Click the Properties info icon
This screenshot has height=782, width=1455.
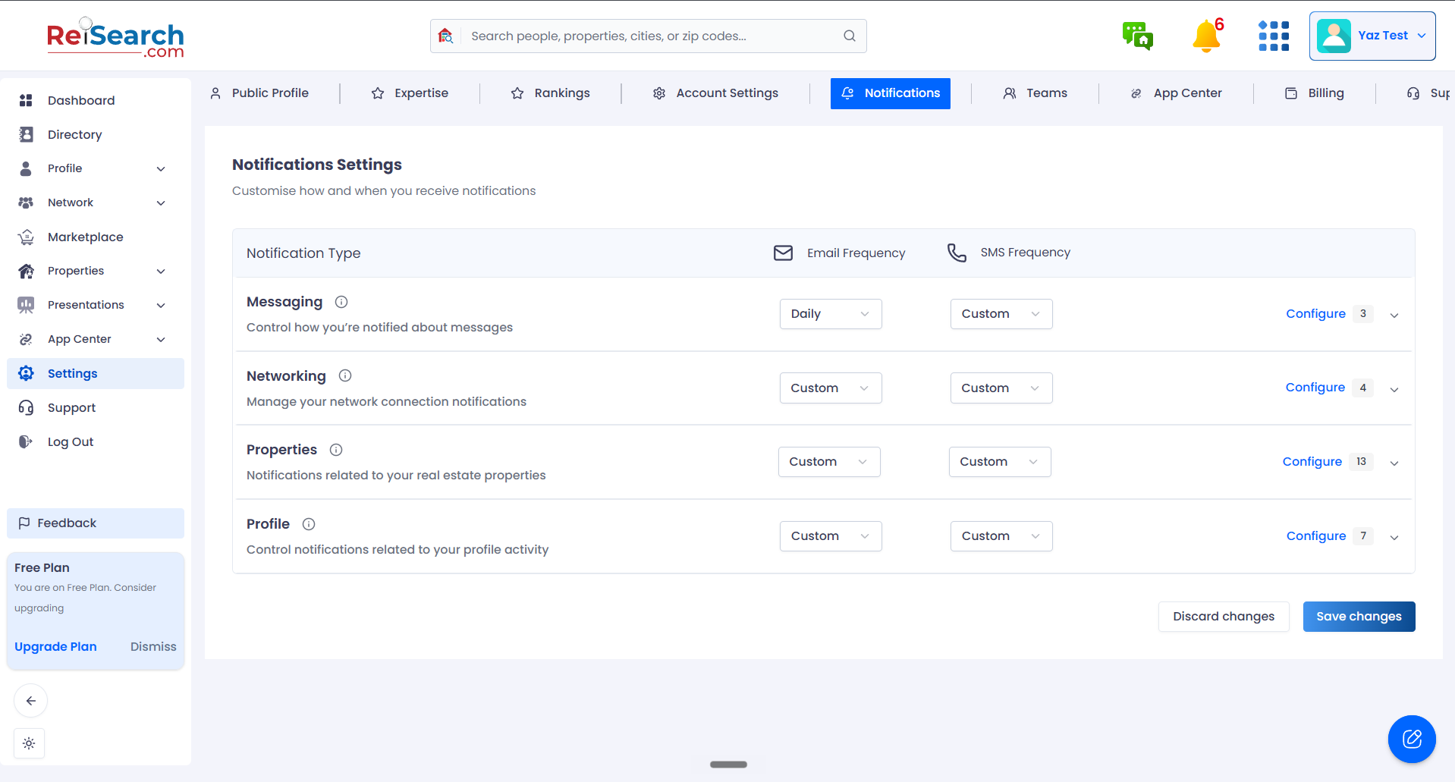click(x=336, y=450)
